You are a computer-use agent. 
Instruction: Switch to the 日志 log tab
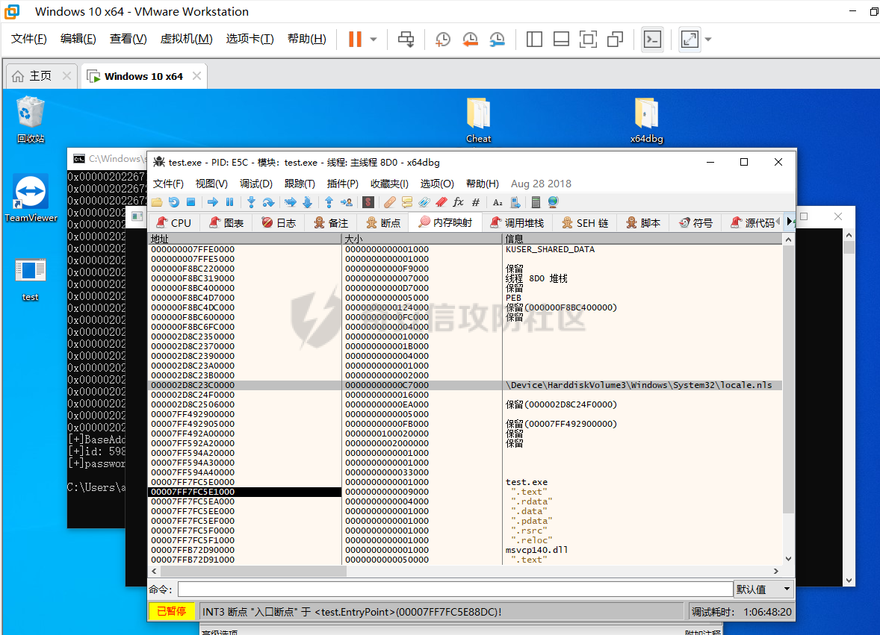coord(279,222)
